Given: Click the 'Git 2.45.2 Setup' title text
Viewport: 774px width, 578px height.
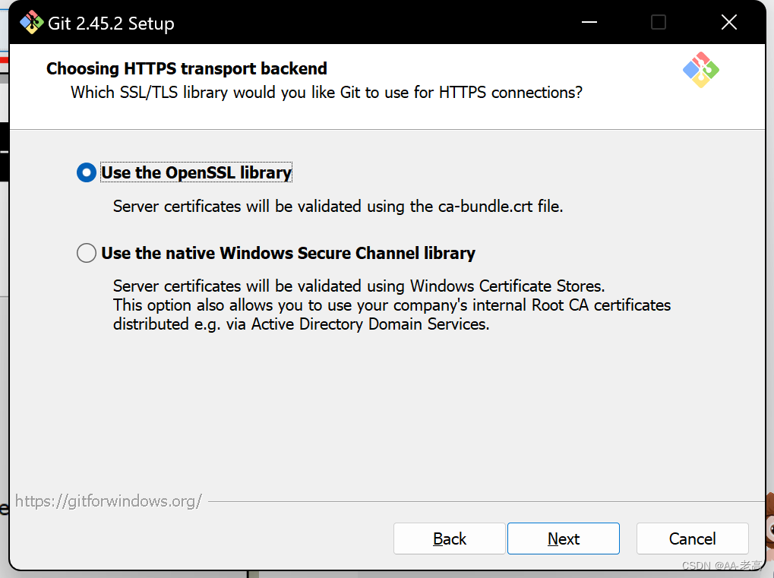Looking at the screenshot, I should [111, 24].
